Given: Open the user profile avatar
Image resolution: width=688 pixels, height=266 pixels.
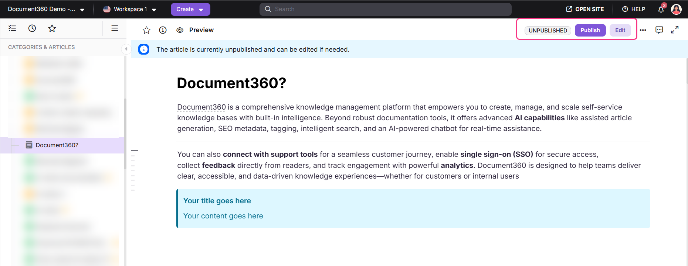Looking at the screenshot, I should coord(676,9).
